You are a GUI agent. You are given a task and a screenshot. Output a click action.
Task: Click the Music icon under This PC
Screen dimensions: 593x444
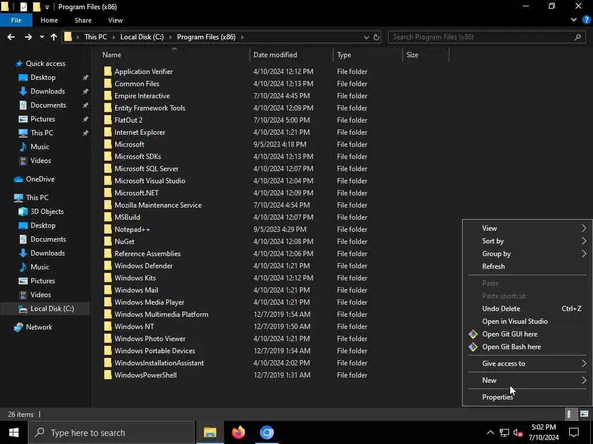click(x=23, y=267)
